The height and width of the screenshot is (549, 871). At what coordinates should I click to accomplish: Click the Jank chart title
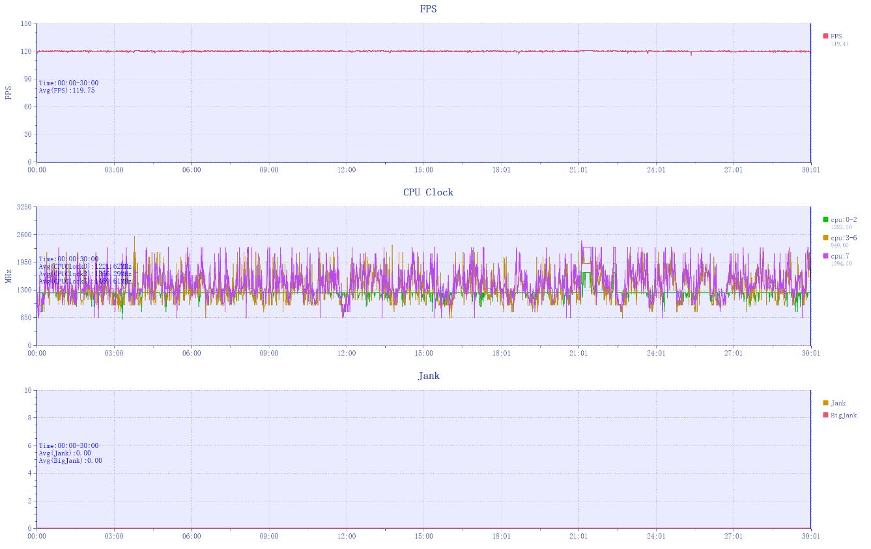point(429,376)
